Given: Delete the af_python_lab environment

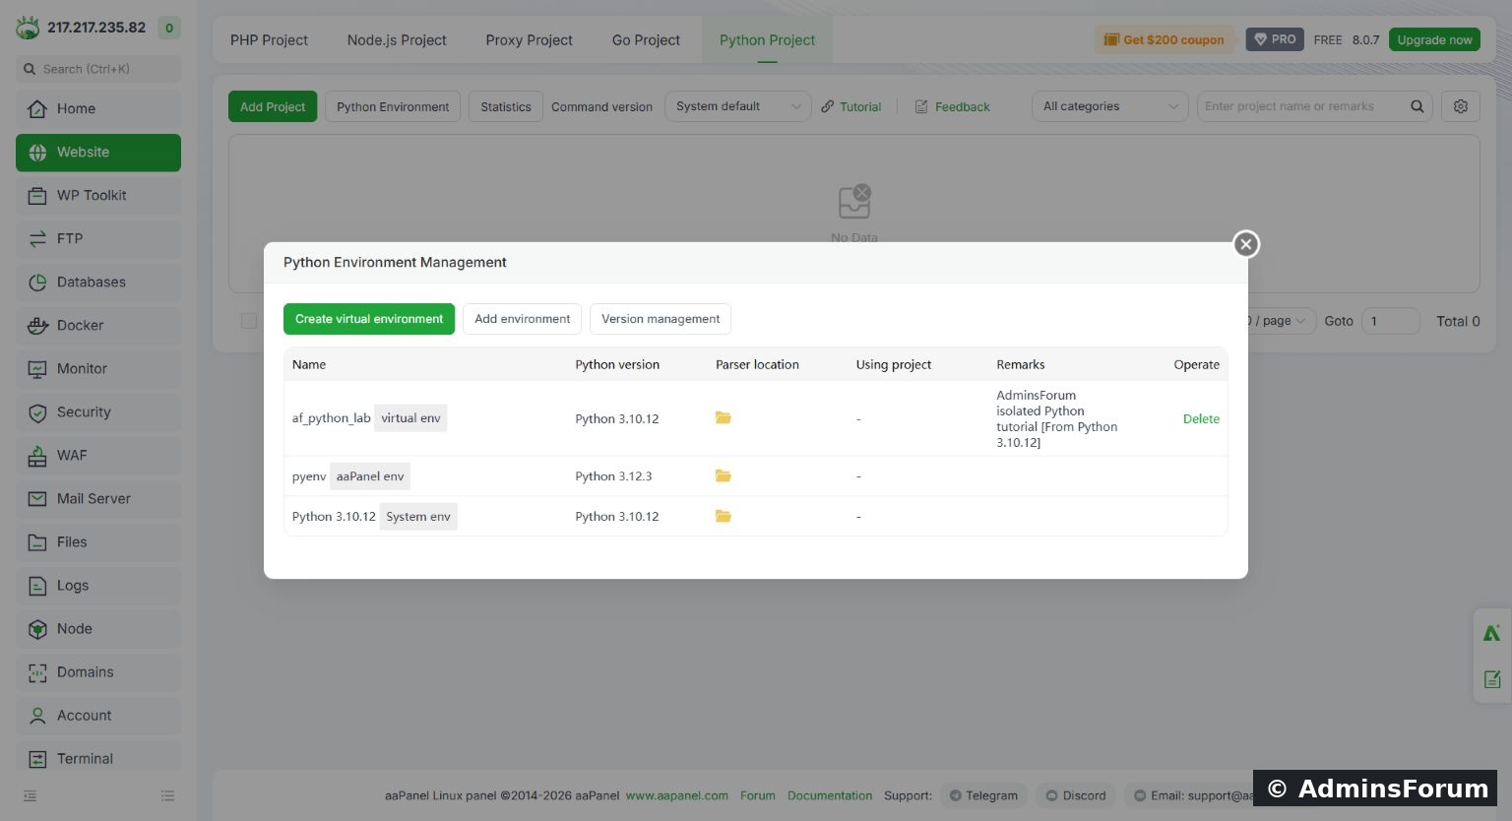Looking at the screenshot, I should click(1201, 418).
